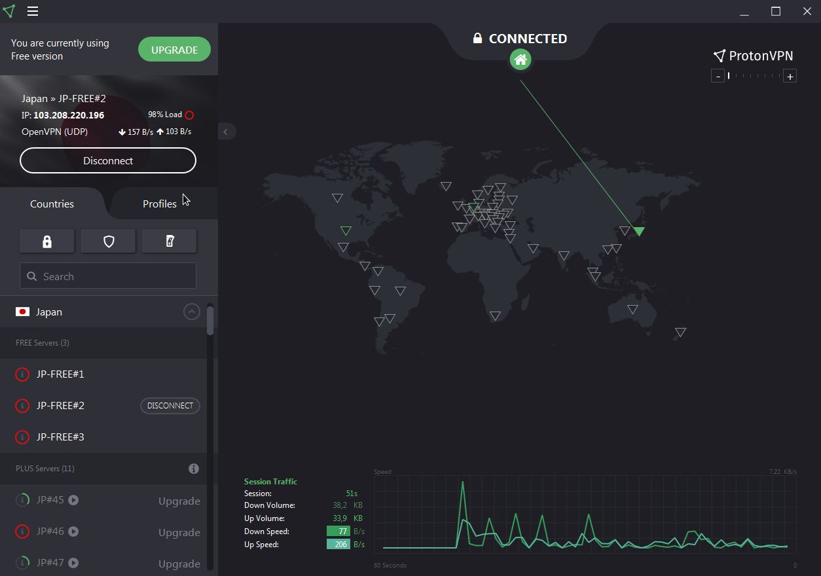Click the large Disconnect button

108,160
